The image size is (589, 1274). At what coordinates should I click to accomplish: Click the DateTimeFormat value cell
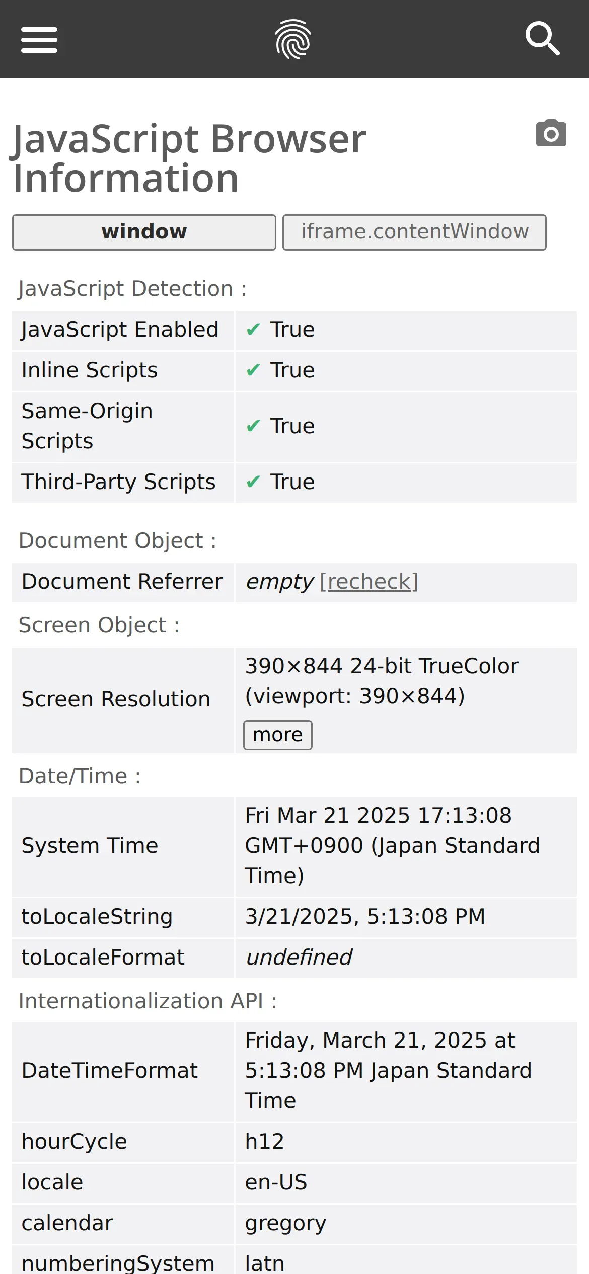click(388, 1070)
